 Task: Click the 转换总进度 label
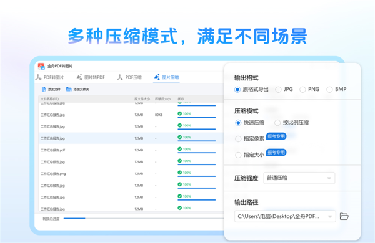click(51, 219)
